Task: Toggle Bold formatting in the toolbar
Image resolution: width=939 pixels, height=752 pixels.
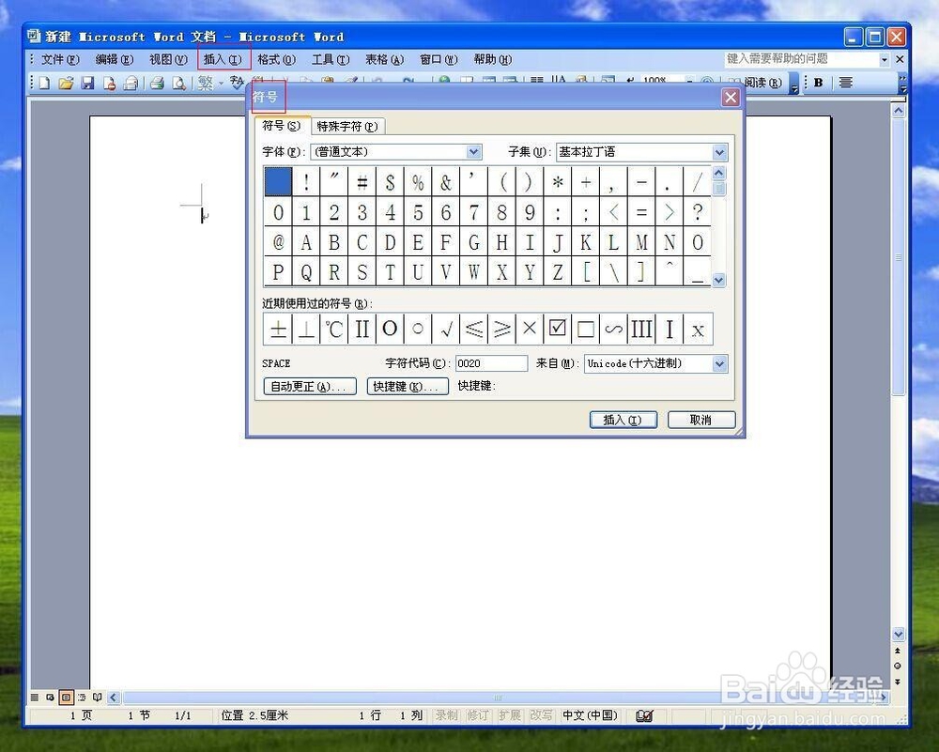Action: 819,83
